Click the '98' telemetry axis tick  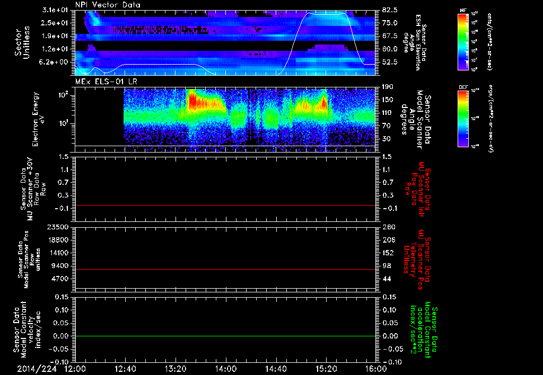387,266
